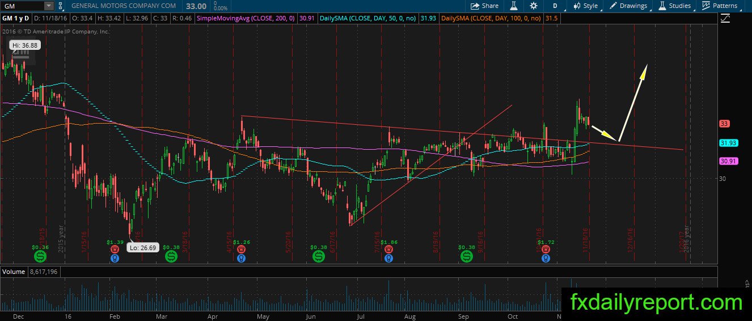Select the DailySMA 100-day study label

(492, 19)
